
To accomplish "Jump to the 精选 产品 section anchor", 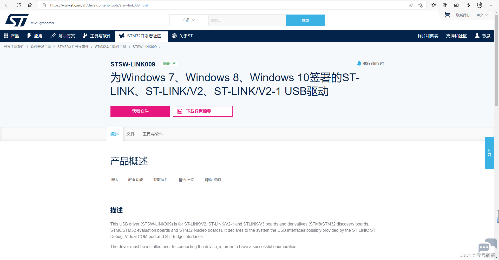I will [187, 180].
